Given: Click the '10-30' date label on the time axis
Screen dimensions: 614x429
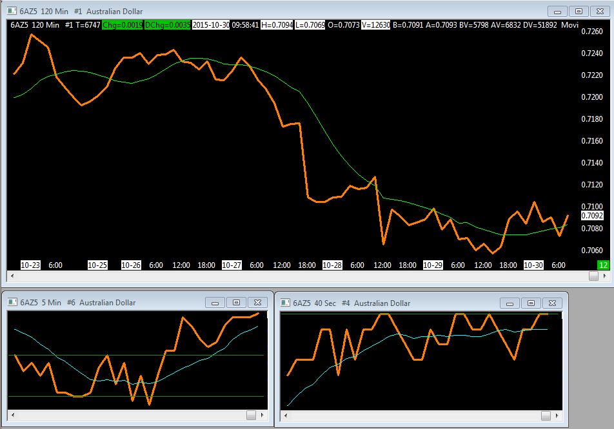Looking at the screenshot, I should click(533, 265).
